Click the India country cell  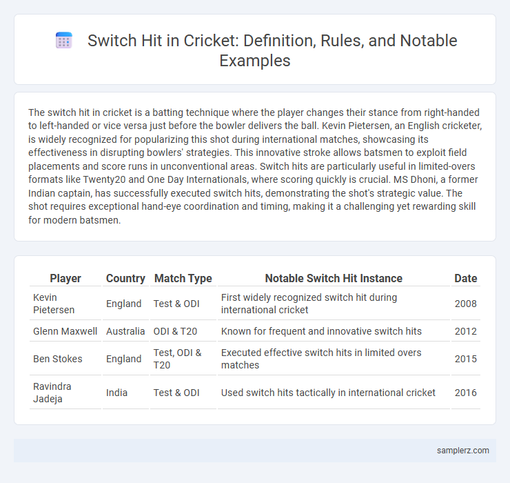click(x=125, y=393)
